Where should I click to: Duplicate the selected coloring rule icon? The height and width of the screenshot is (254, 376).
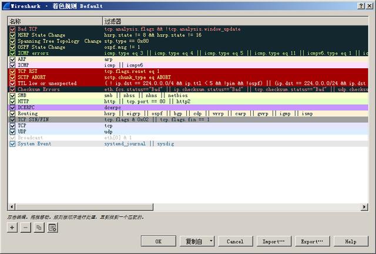click(x=39, y=228)
